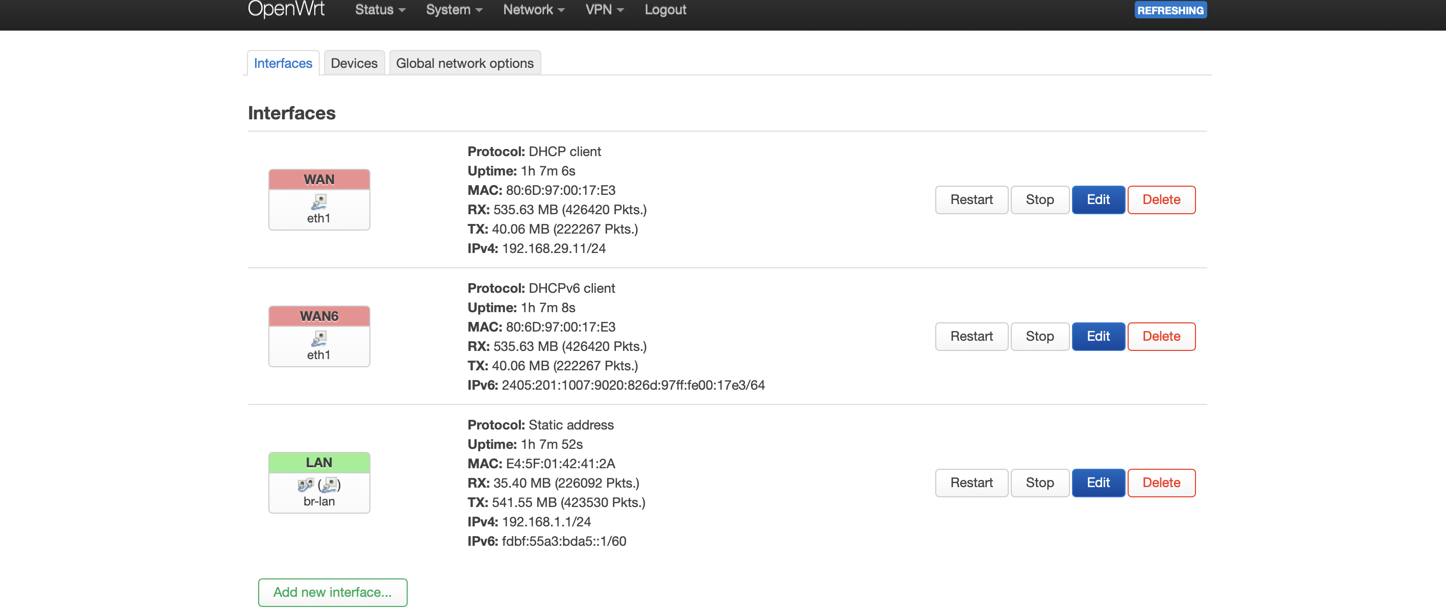Switch to the Devices tab

[354, 63]
